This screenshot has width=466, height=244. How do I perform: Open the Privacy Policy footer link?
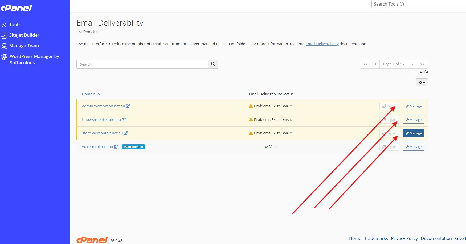pyautogui.click(x=404, y=238)
